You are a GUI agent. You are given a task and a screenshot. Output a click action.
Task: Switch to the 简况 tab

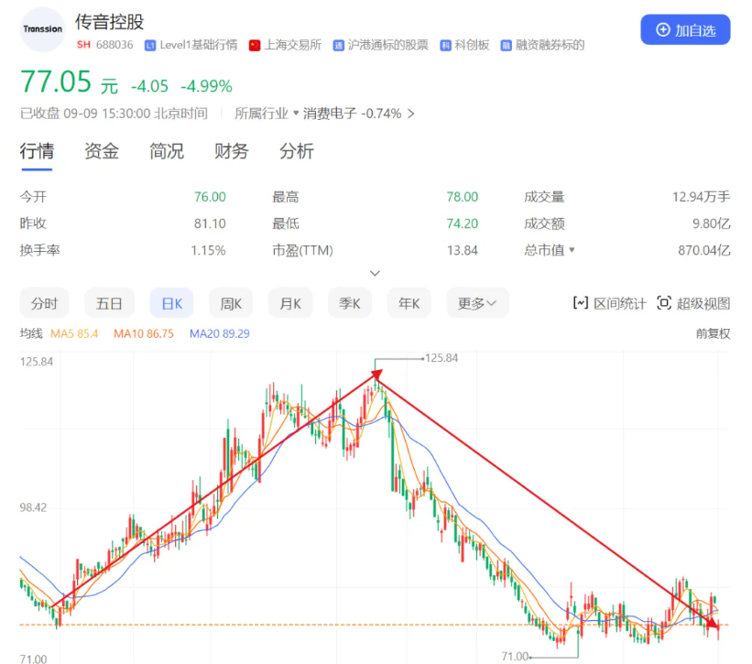[167, 151]
